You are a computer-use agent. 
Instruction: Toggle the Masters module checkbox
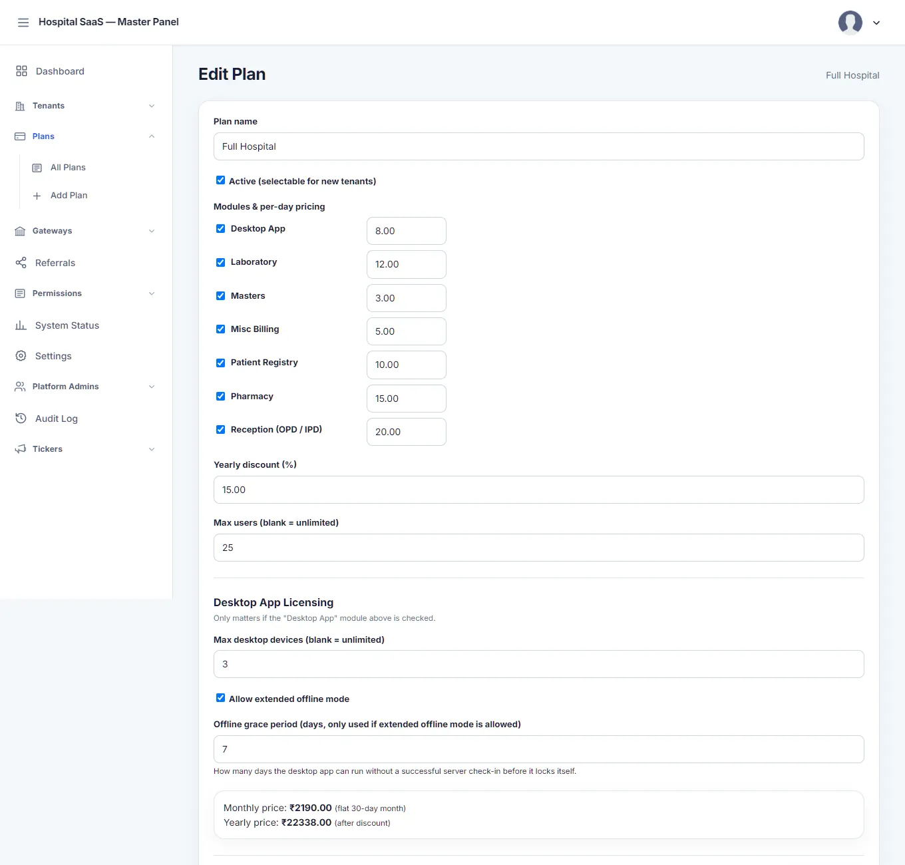pos(220,295)
